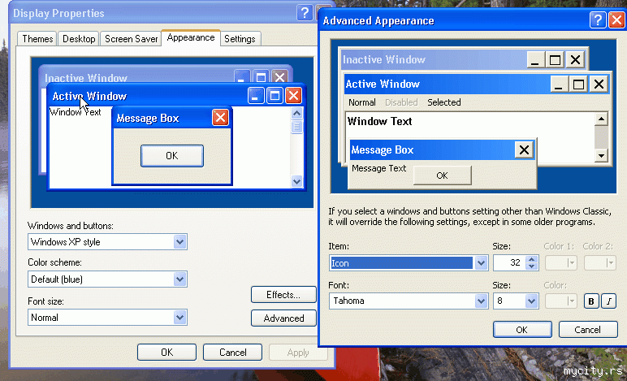
Task: Open the Color 1 swatch picker
Action: click(x=561, y=262)
